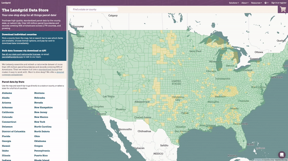Screen dimensions: 288x161
Task: Select Colorado in the state list
Action: [x=7, y=117]
